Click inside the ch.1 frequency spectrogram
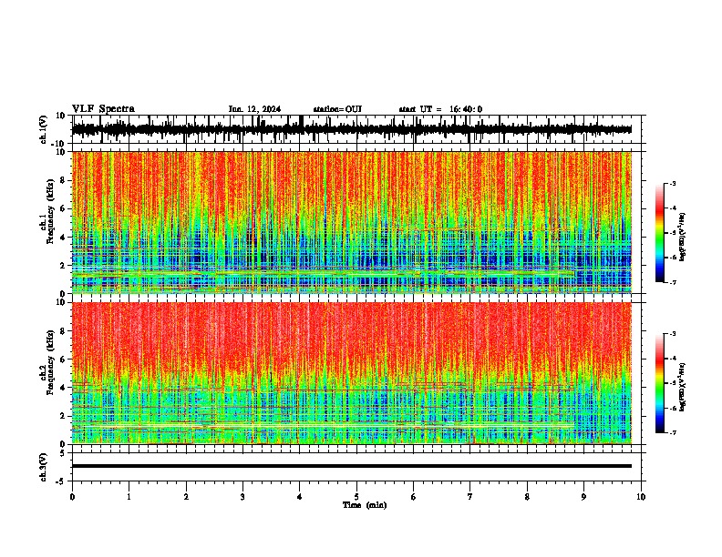Screen dimensions: 722x557 (x=352, y=222)
